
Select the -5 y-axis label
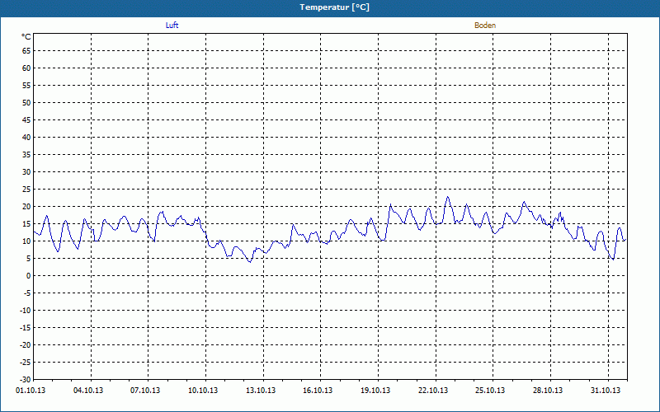[27, 293]
